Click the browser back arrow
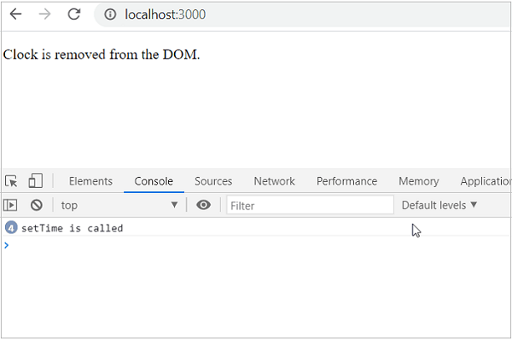This screenshot has width=512, height=340. coord(15,14)
